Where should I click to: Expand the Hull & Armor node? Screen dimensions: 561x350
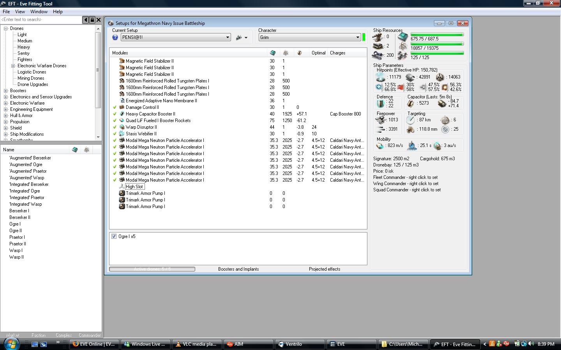[x=6, y=115]
